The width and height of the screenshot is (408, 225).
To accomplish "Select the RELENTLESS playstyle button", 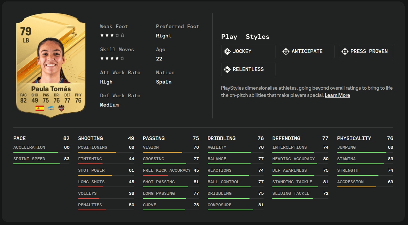I will [248, 69].
